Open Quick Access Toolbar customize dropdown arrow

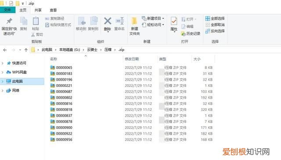click(x=23, y=4)
